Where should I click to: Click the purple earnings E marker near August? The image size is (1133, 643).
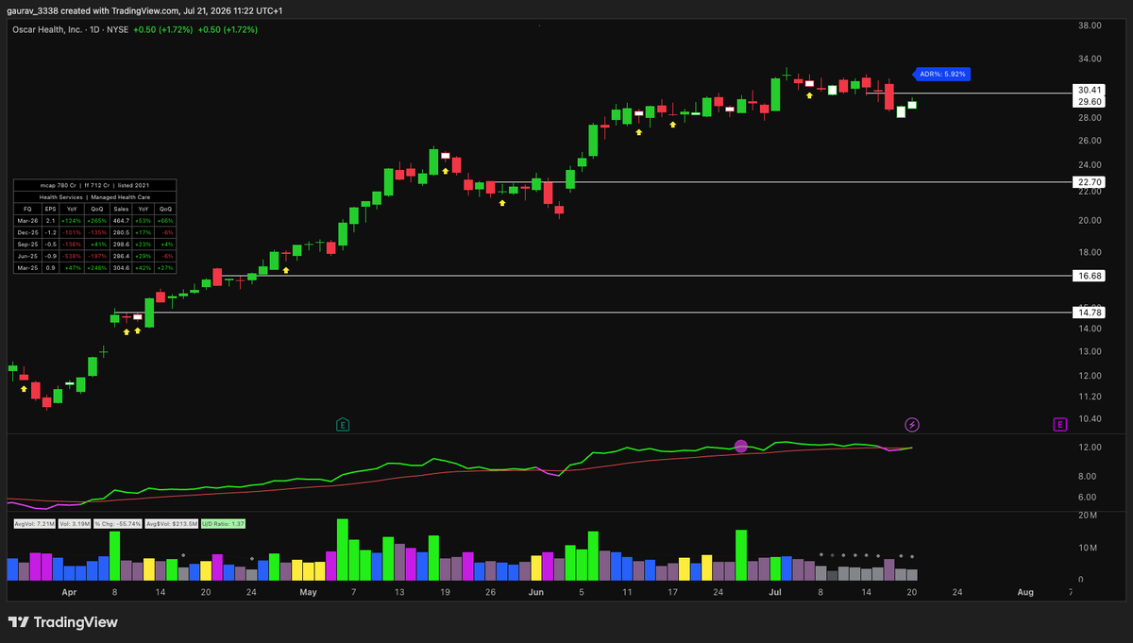1059,425
